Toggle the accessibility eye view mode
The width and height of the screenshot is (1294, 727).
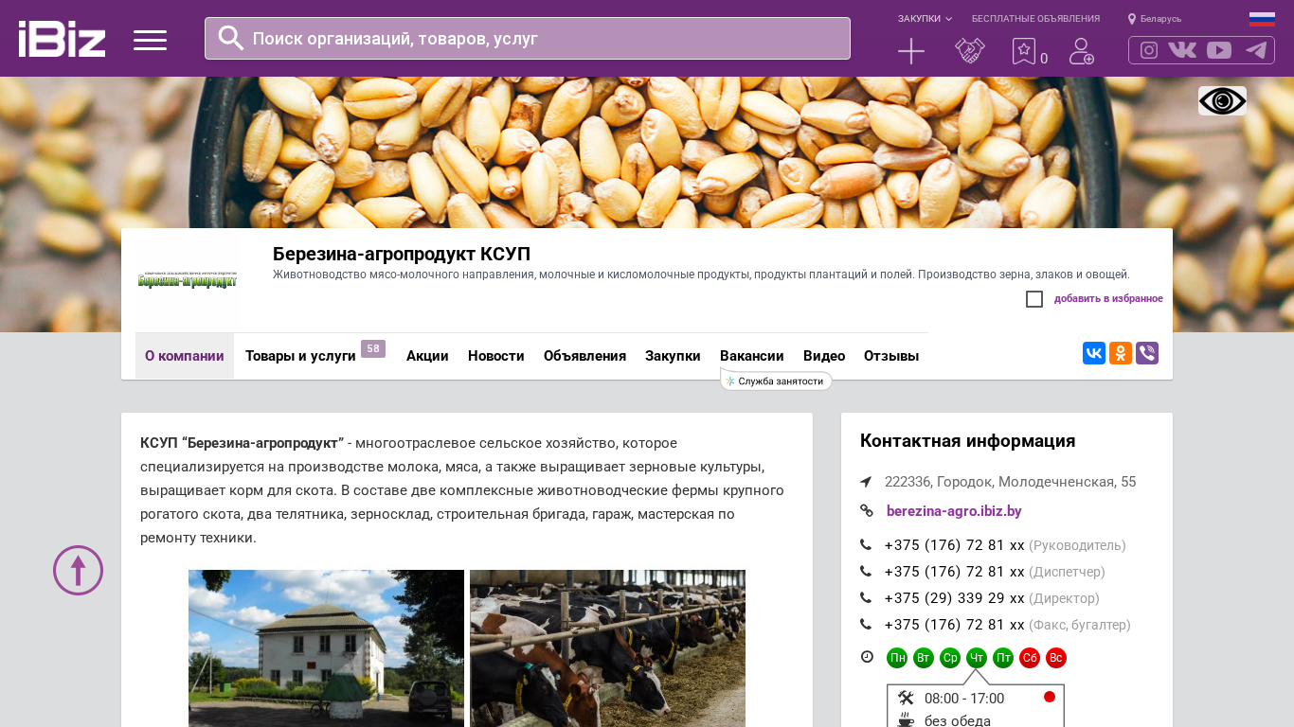click(1222, 101)
